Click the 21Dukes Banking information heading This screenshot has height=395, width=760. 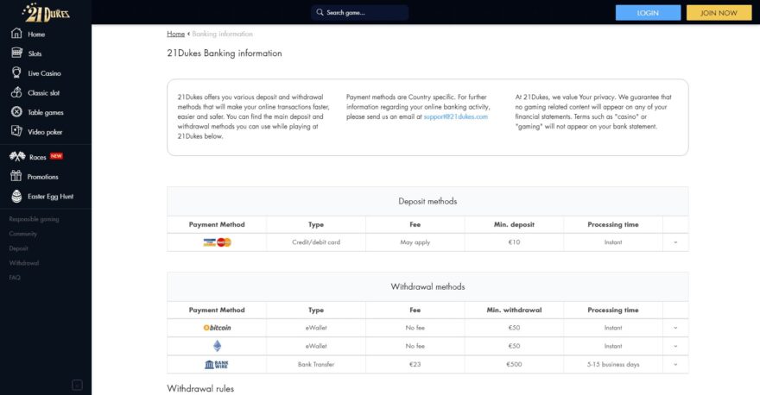[225, 53]
